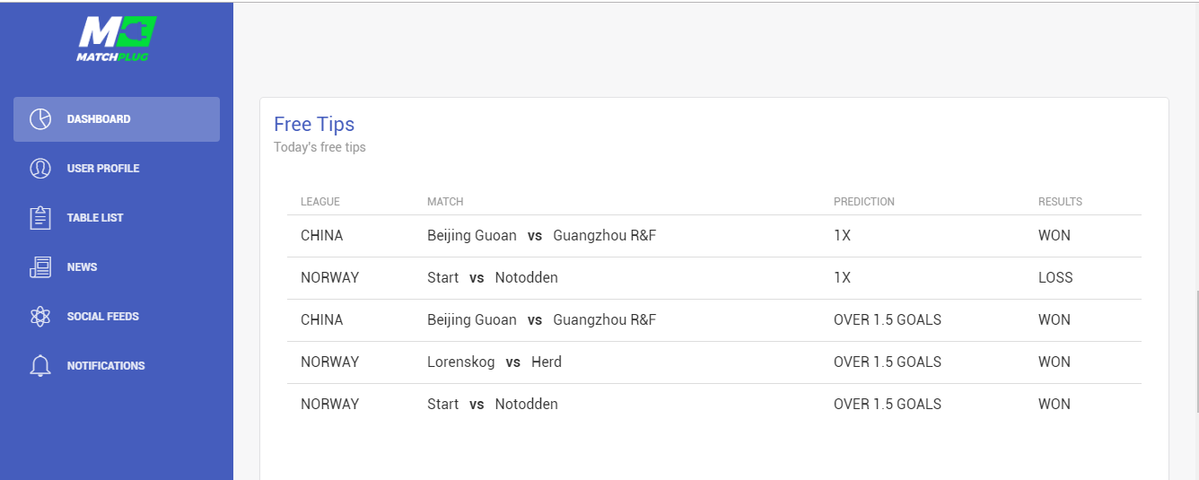Click the Table List clipboard icon
The image size is (1199, 480).
point(40,218)
